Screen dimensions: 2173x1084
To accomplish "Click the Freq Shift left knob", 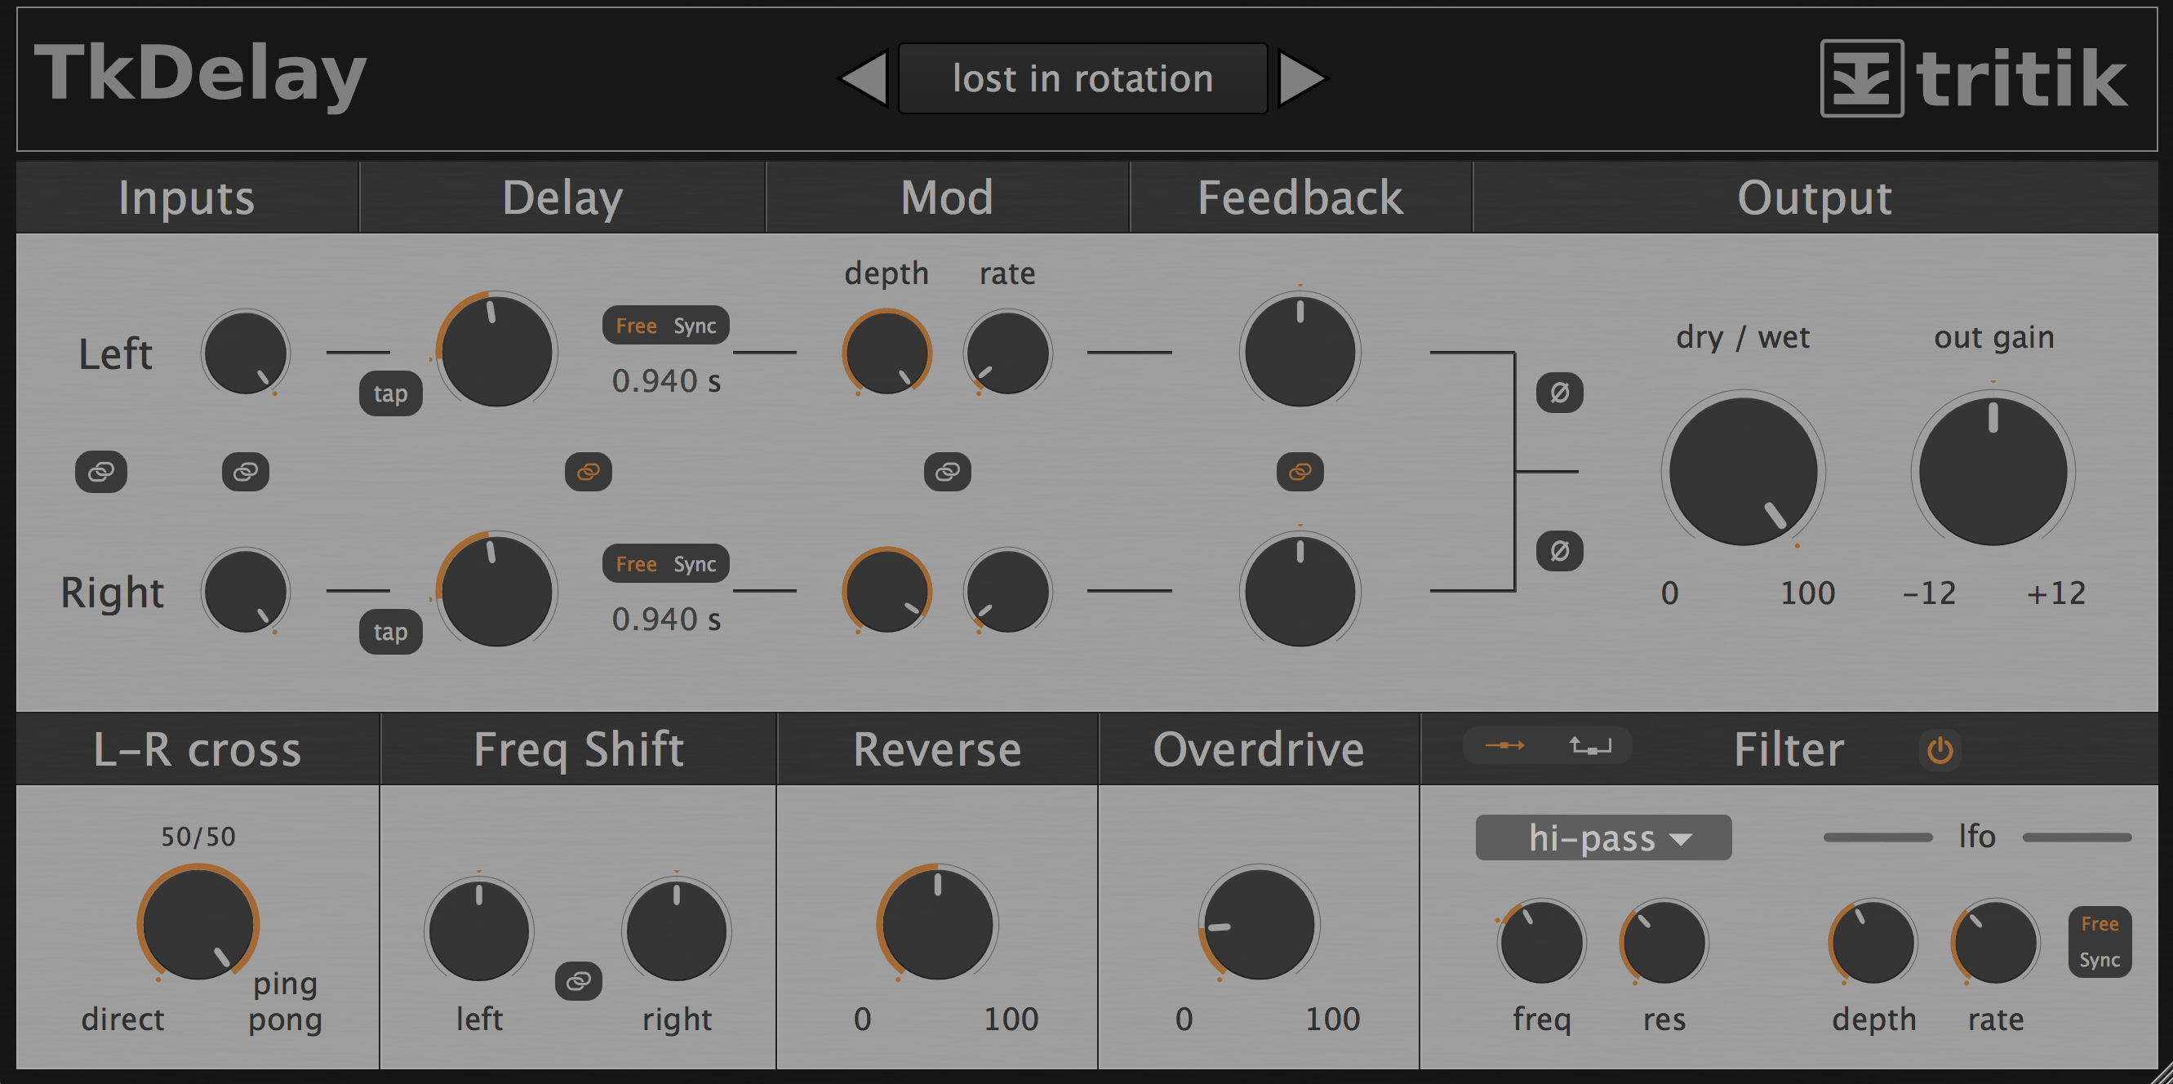I will tap(479, 931).
